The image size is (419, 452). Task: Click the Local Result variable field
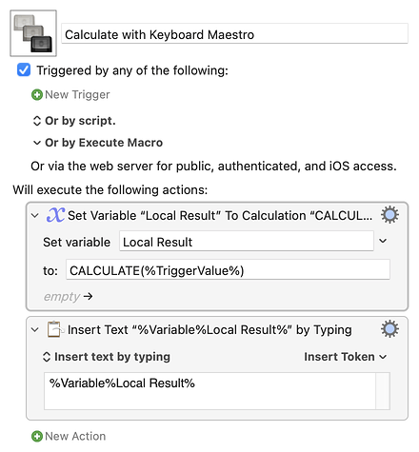(247, 242)
